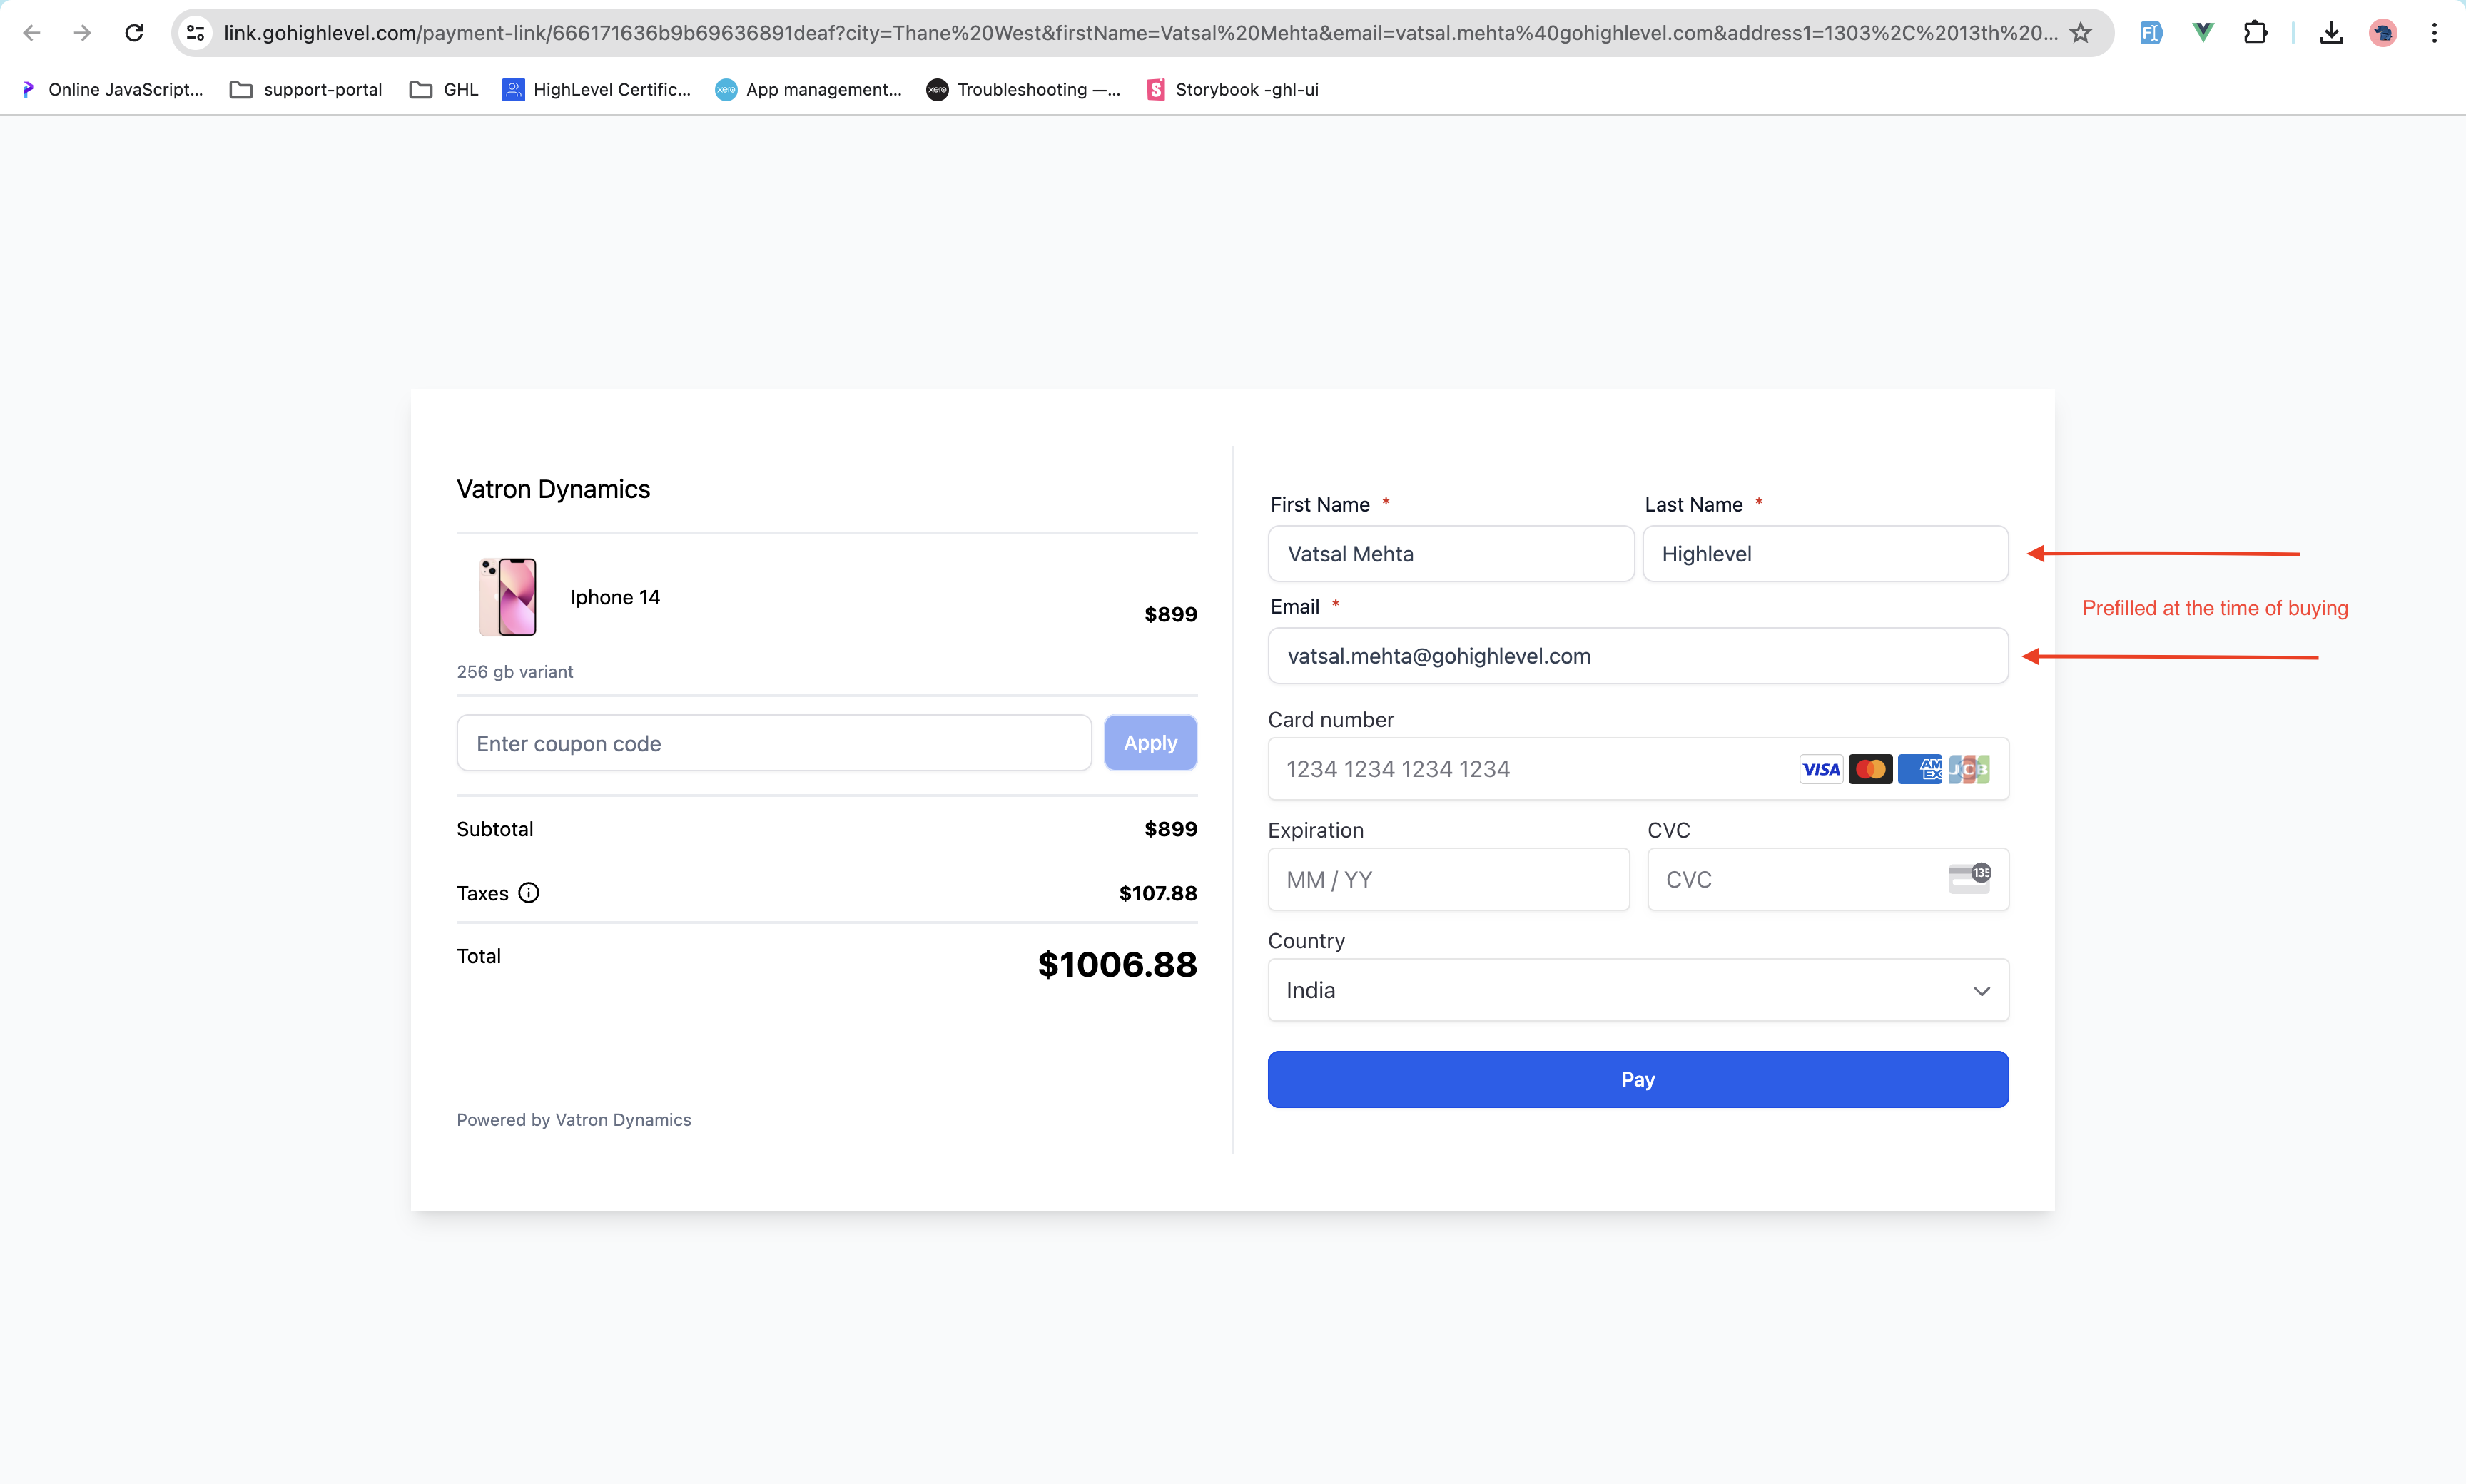The image size is (2466, 1484).
Task: Open the support-portal bookmark folder
Action: pos(306,90)
